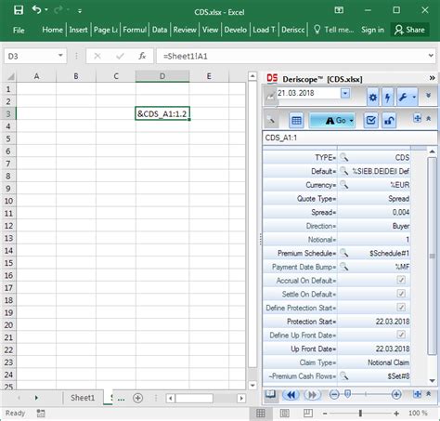This screenshot has width=440, height=421.
Task: Click the magnifier icon on Premium Cash Flows row
Action: pyautogui.click(x=344, y=375)
